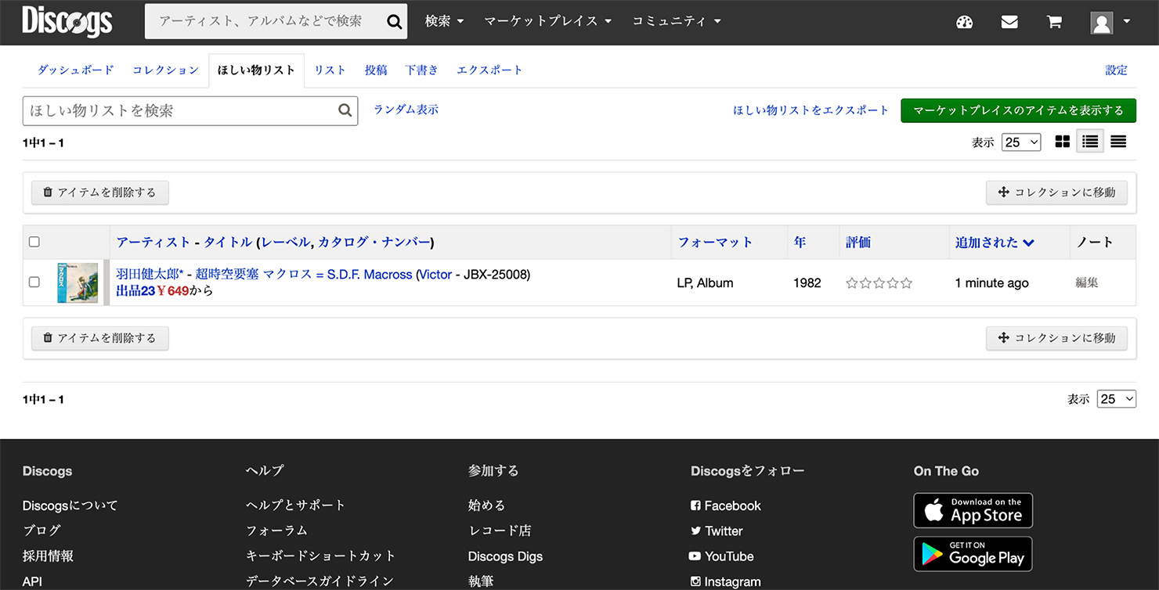Open the Victor label link

point(436,275)
